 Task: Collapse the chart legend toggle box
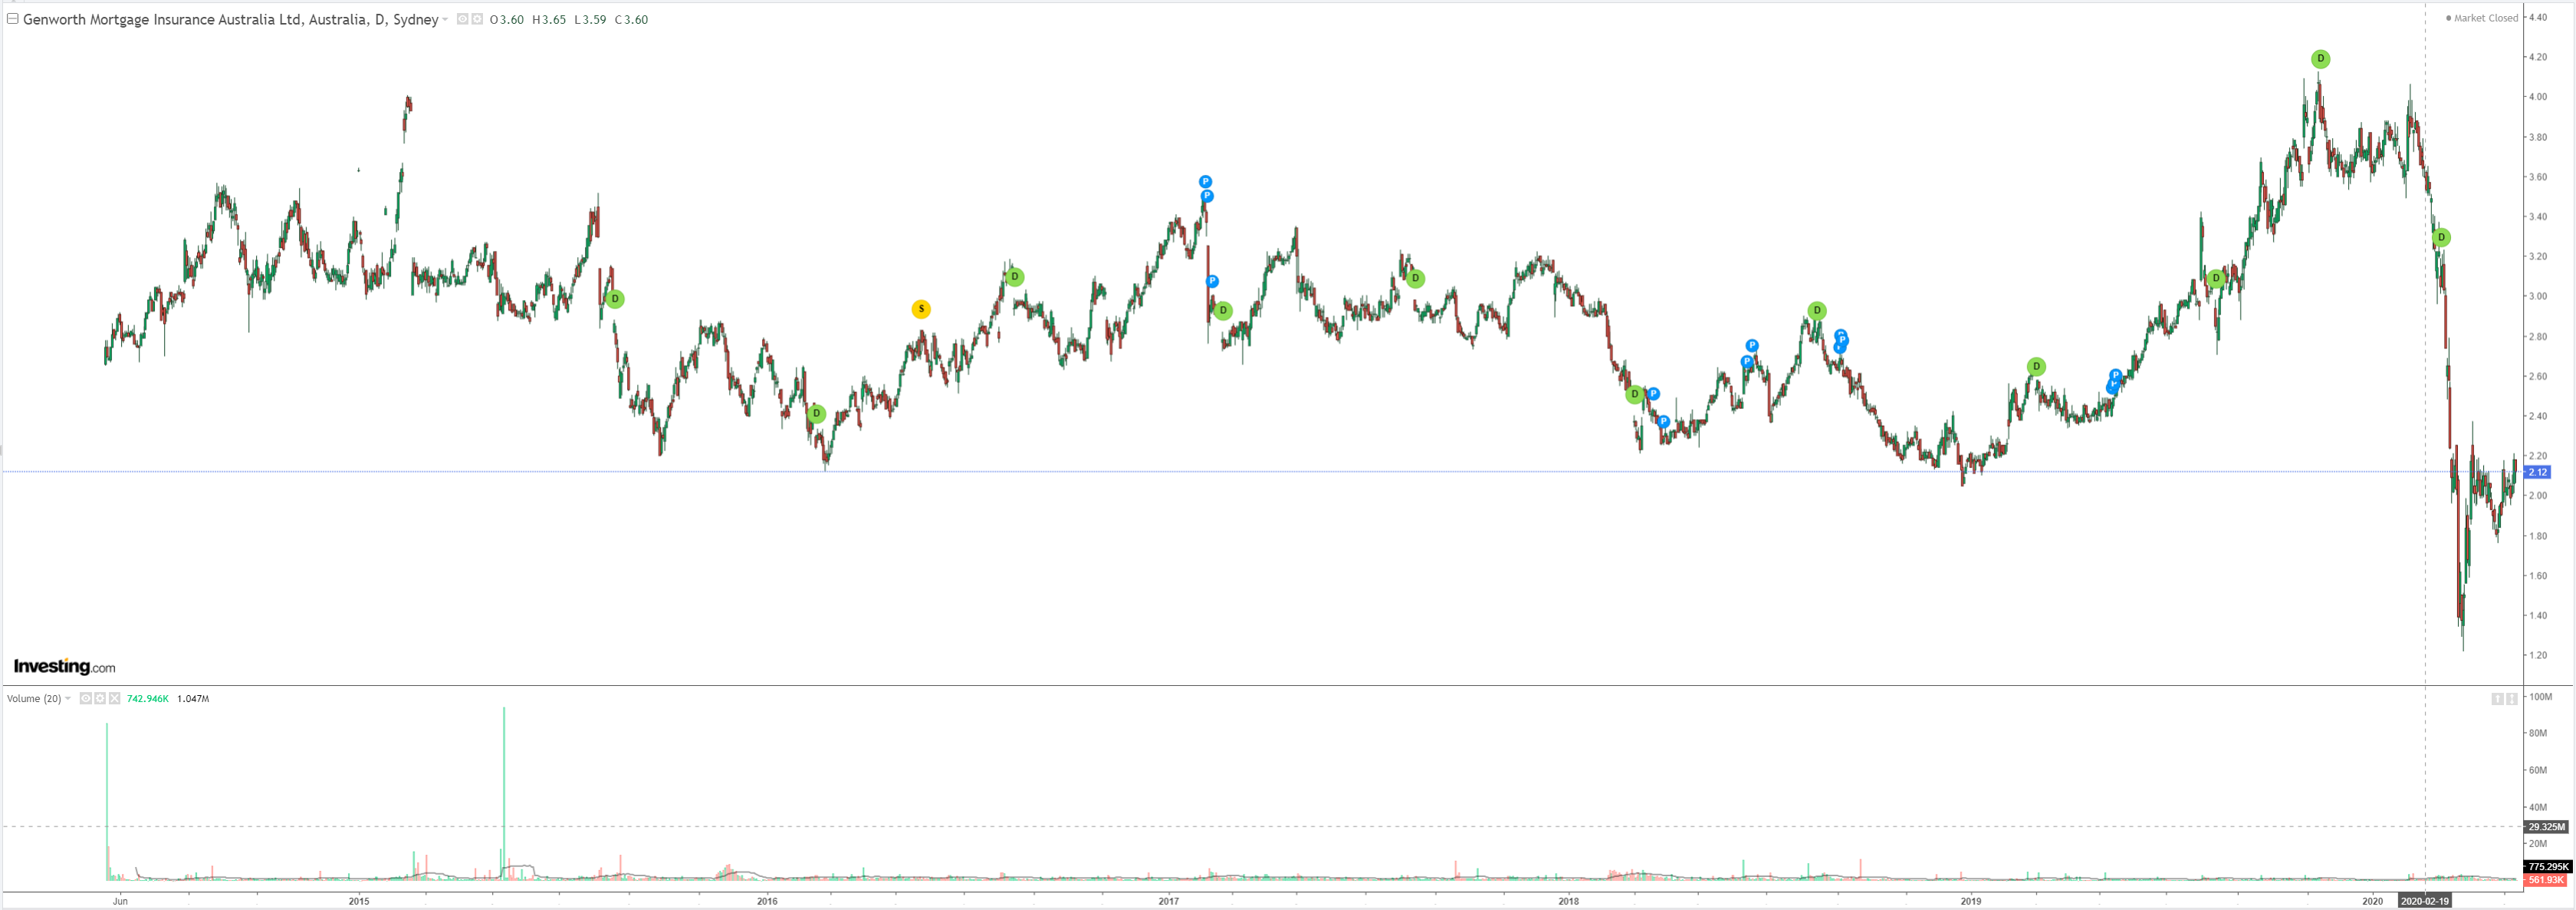[13, 18]
